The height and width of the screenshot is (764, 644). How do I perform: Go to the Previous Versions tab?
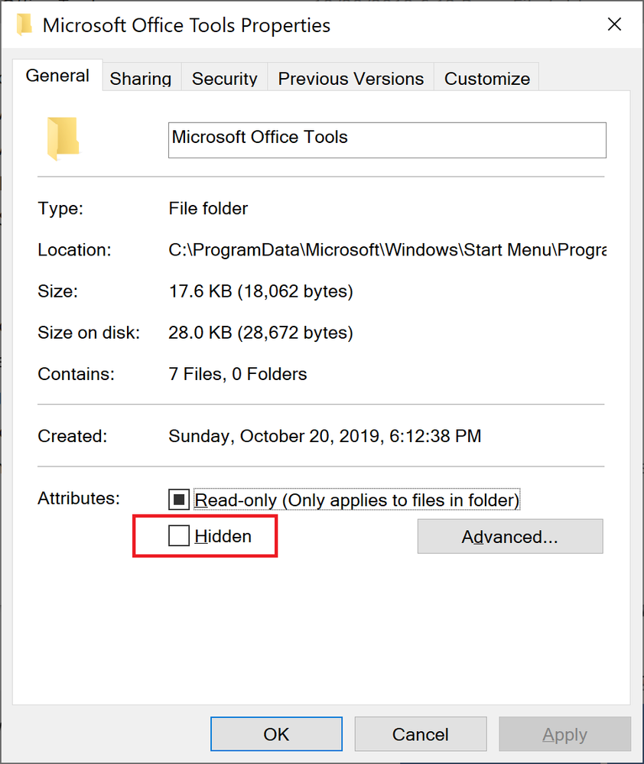(350, 79)
